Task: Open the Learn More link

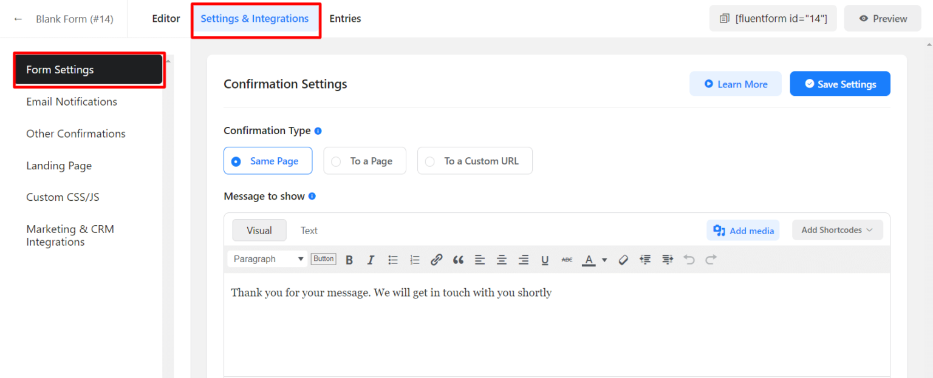Action: [735, 84]
